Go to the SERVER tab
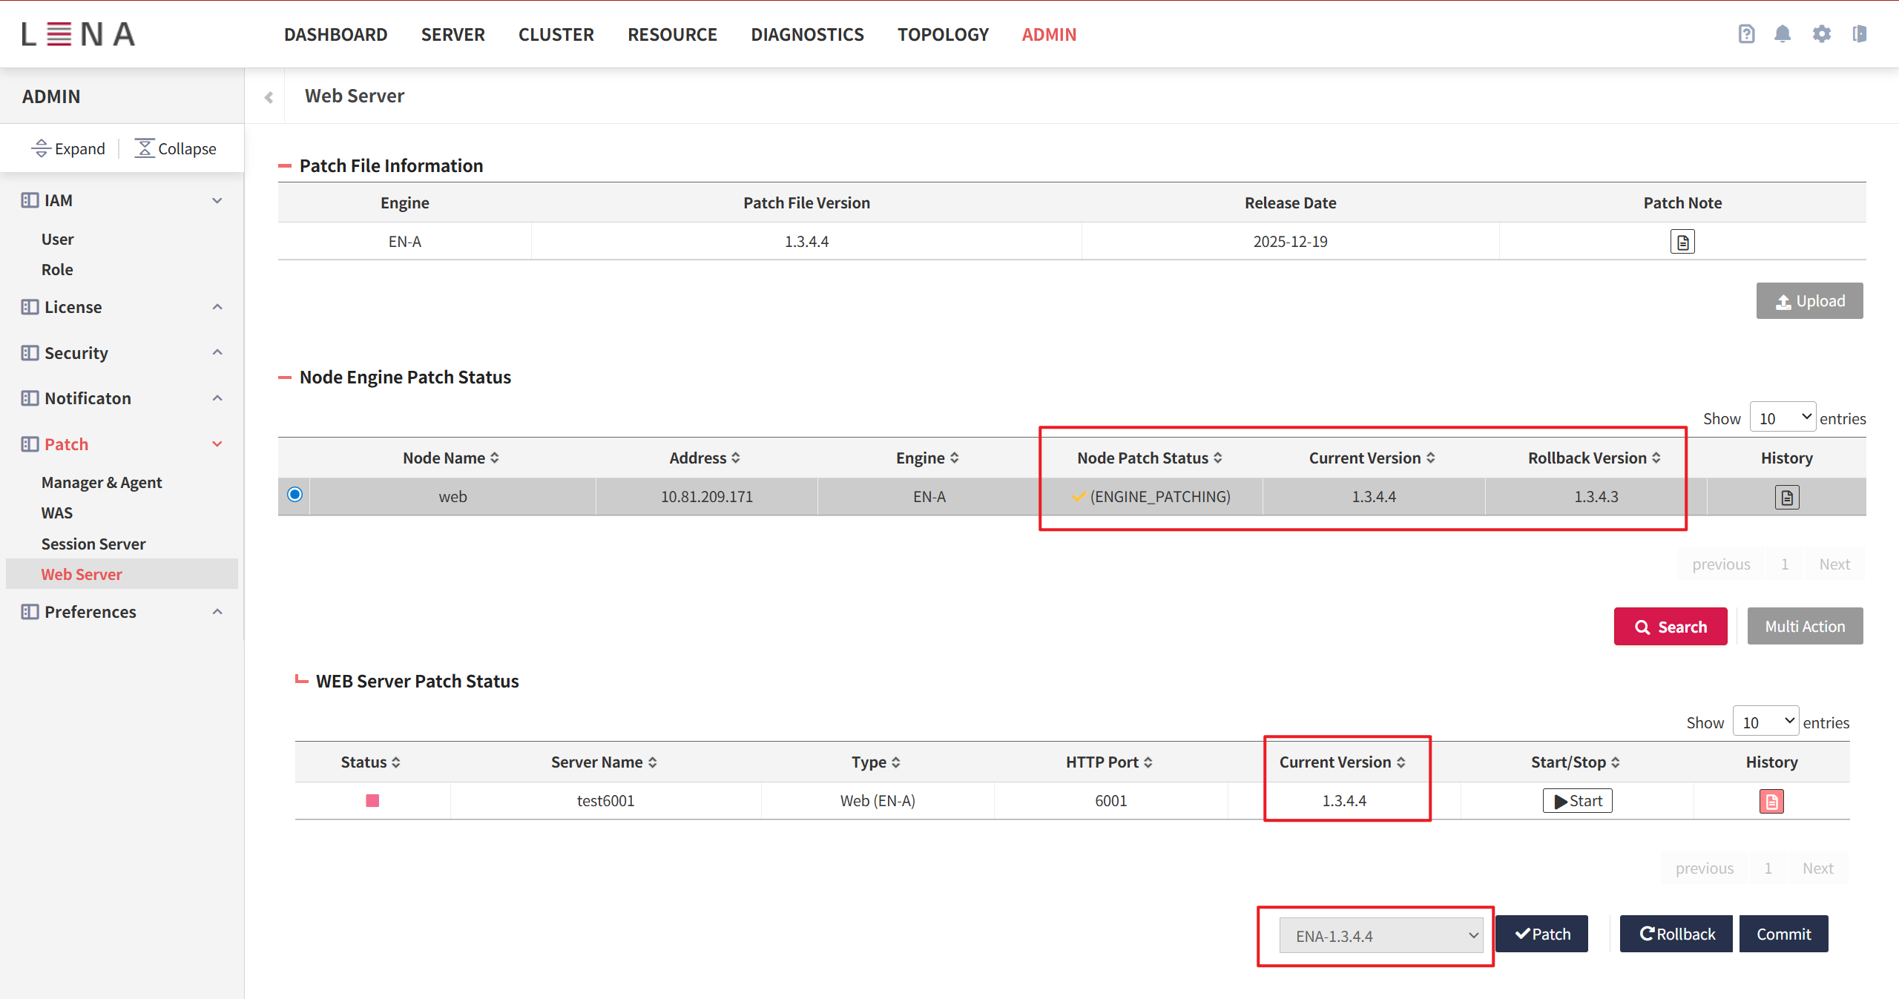 point(452,35)
